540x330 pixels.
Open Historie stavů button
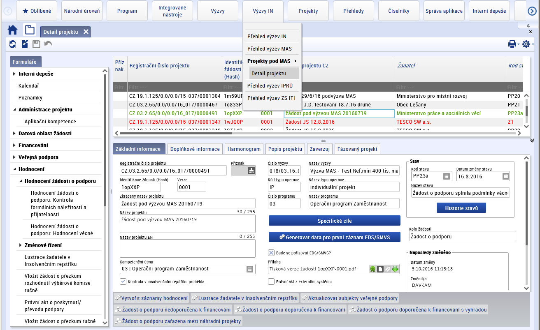[461, 208]
